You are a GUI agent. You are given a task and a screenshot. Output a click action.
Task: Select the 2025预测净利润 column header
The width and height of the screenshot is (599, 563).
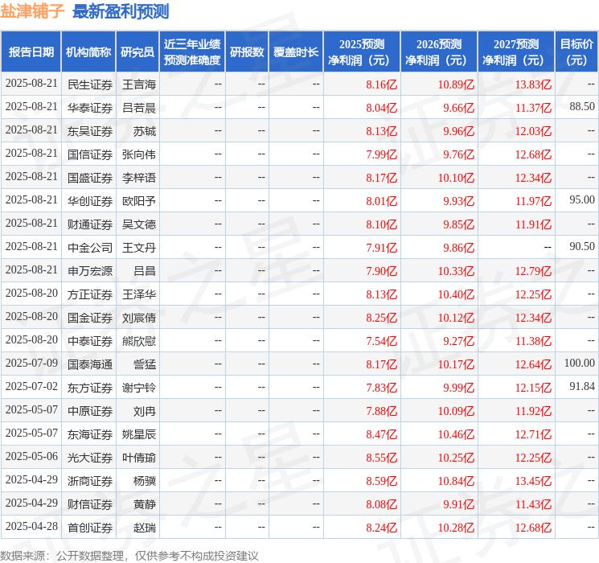point(362,52)
